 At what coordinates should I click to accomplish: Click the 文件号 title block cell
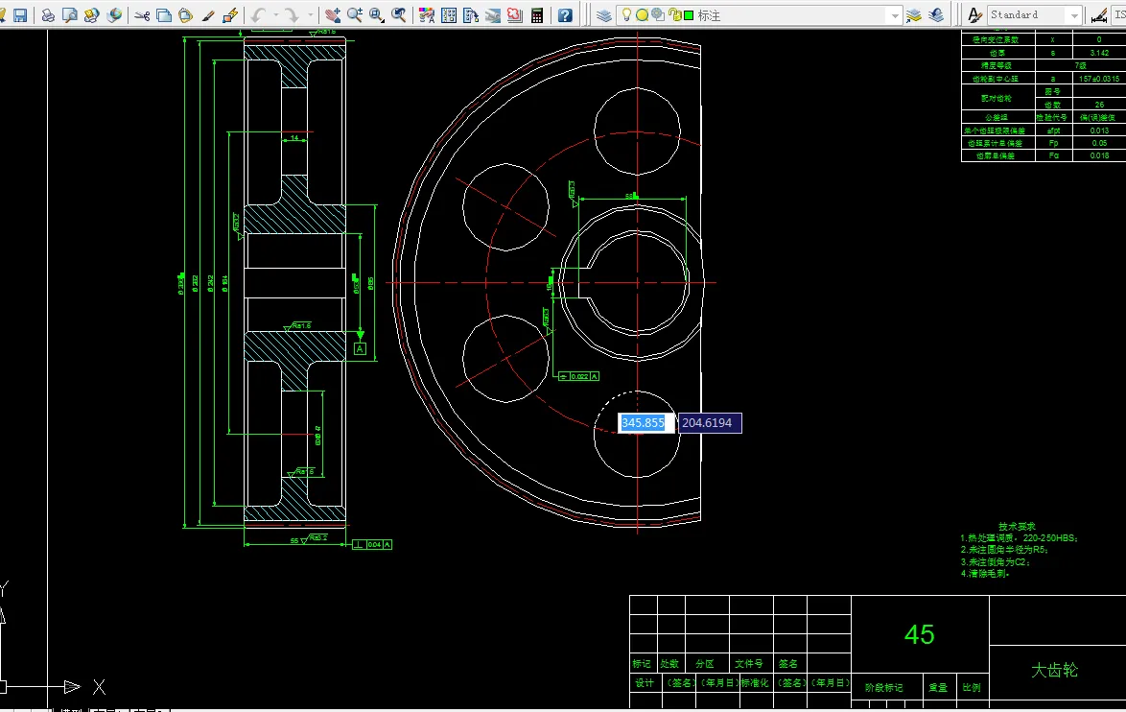pyautogui.click(x=748, y=663)
